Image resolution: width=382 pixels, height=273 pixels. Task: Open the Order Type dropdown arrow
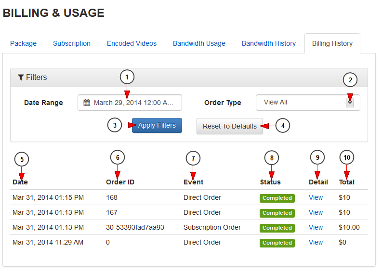point(350,102)
